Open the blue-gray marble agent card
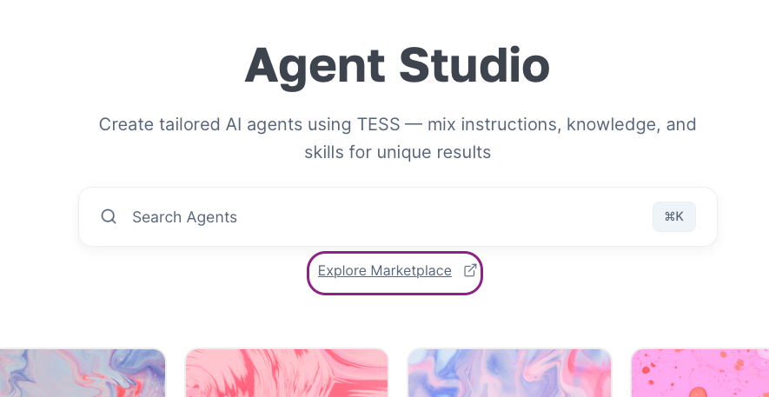The width and height of the screenshot is (769, 397). pyautogui.click(x=83, y=373)
